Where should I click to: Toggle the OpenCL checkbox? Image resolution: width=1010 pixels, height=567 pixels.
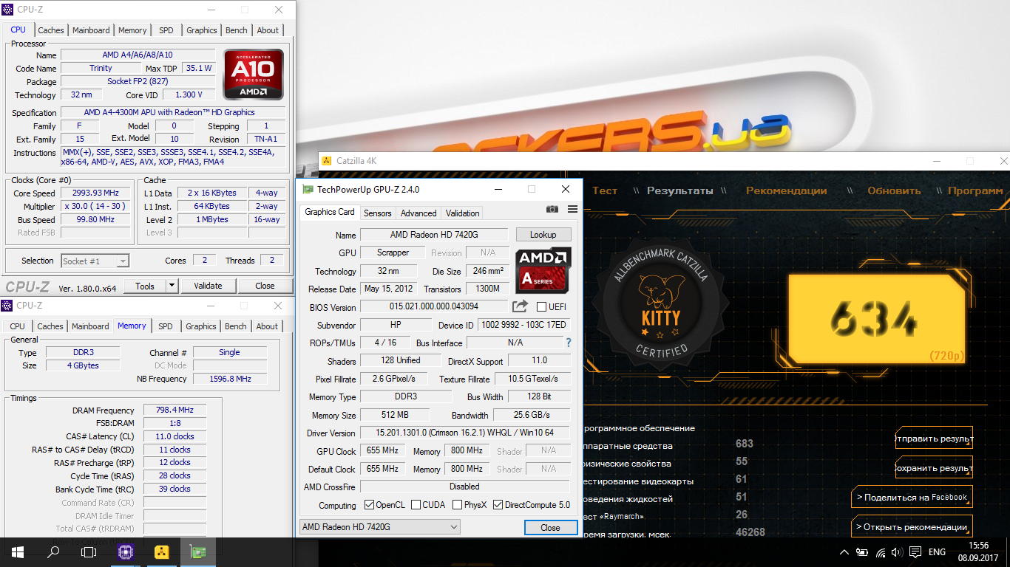(x=370, y=506)
